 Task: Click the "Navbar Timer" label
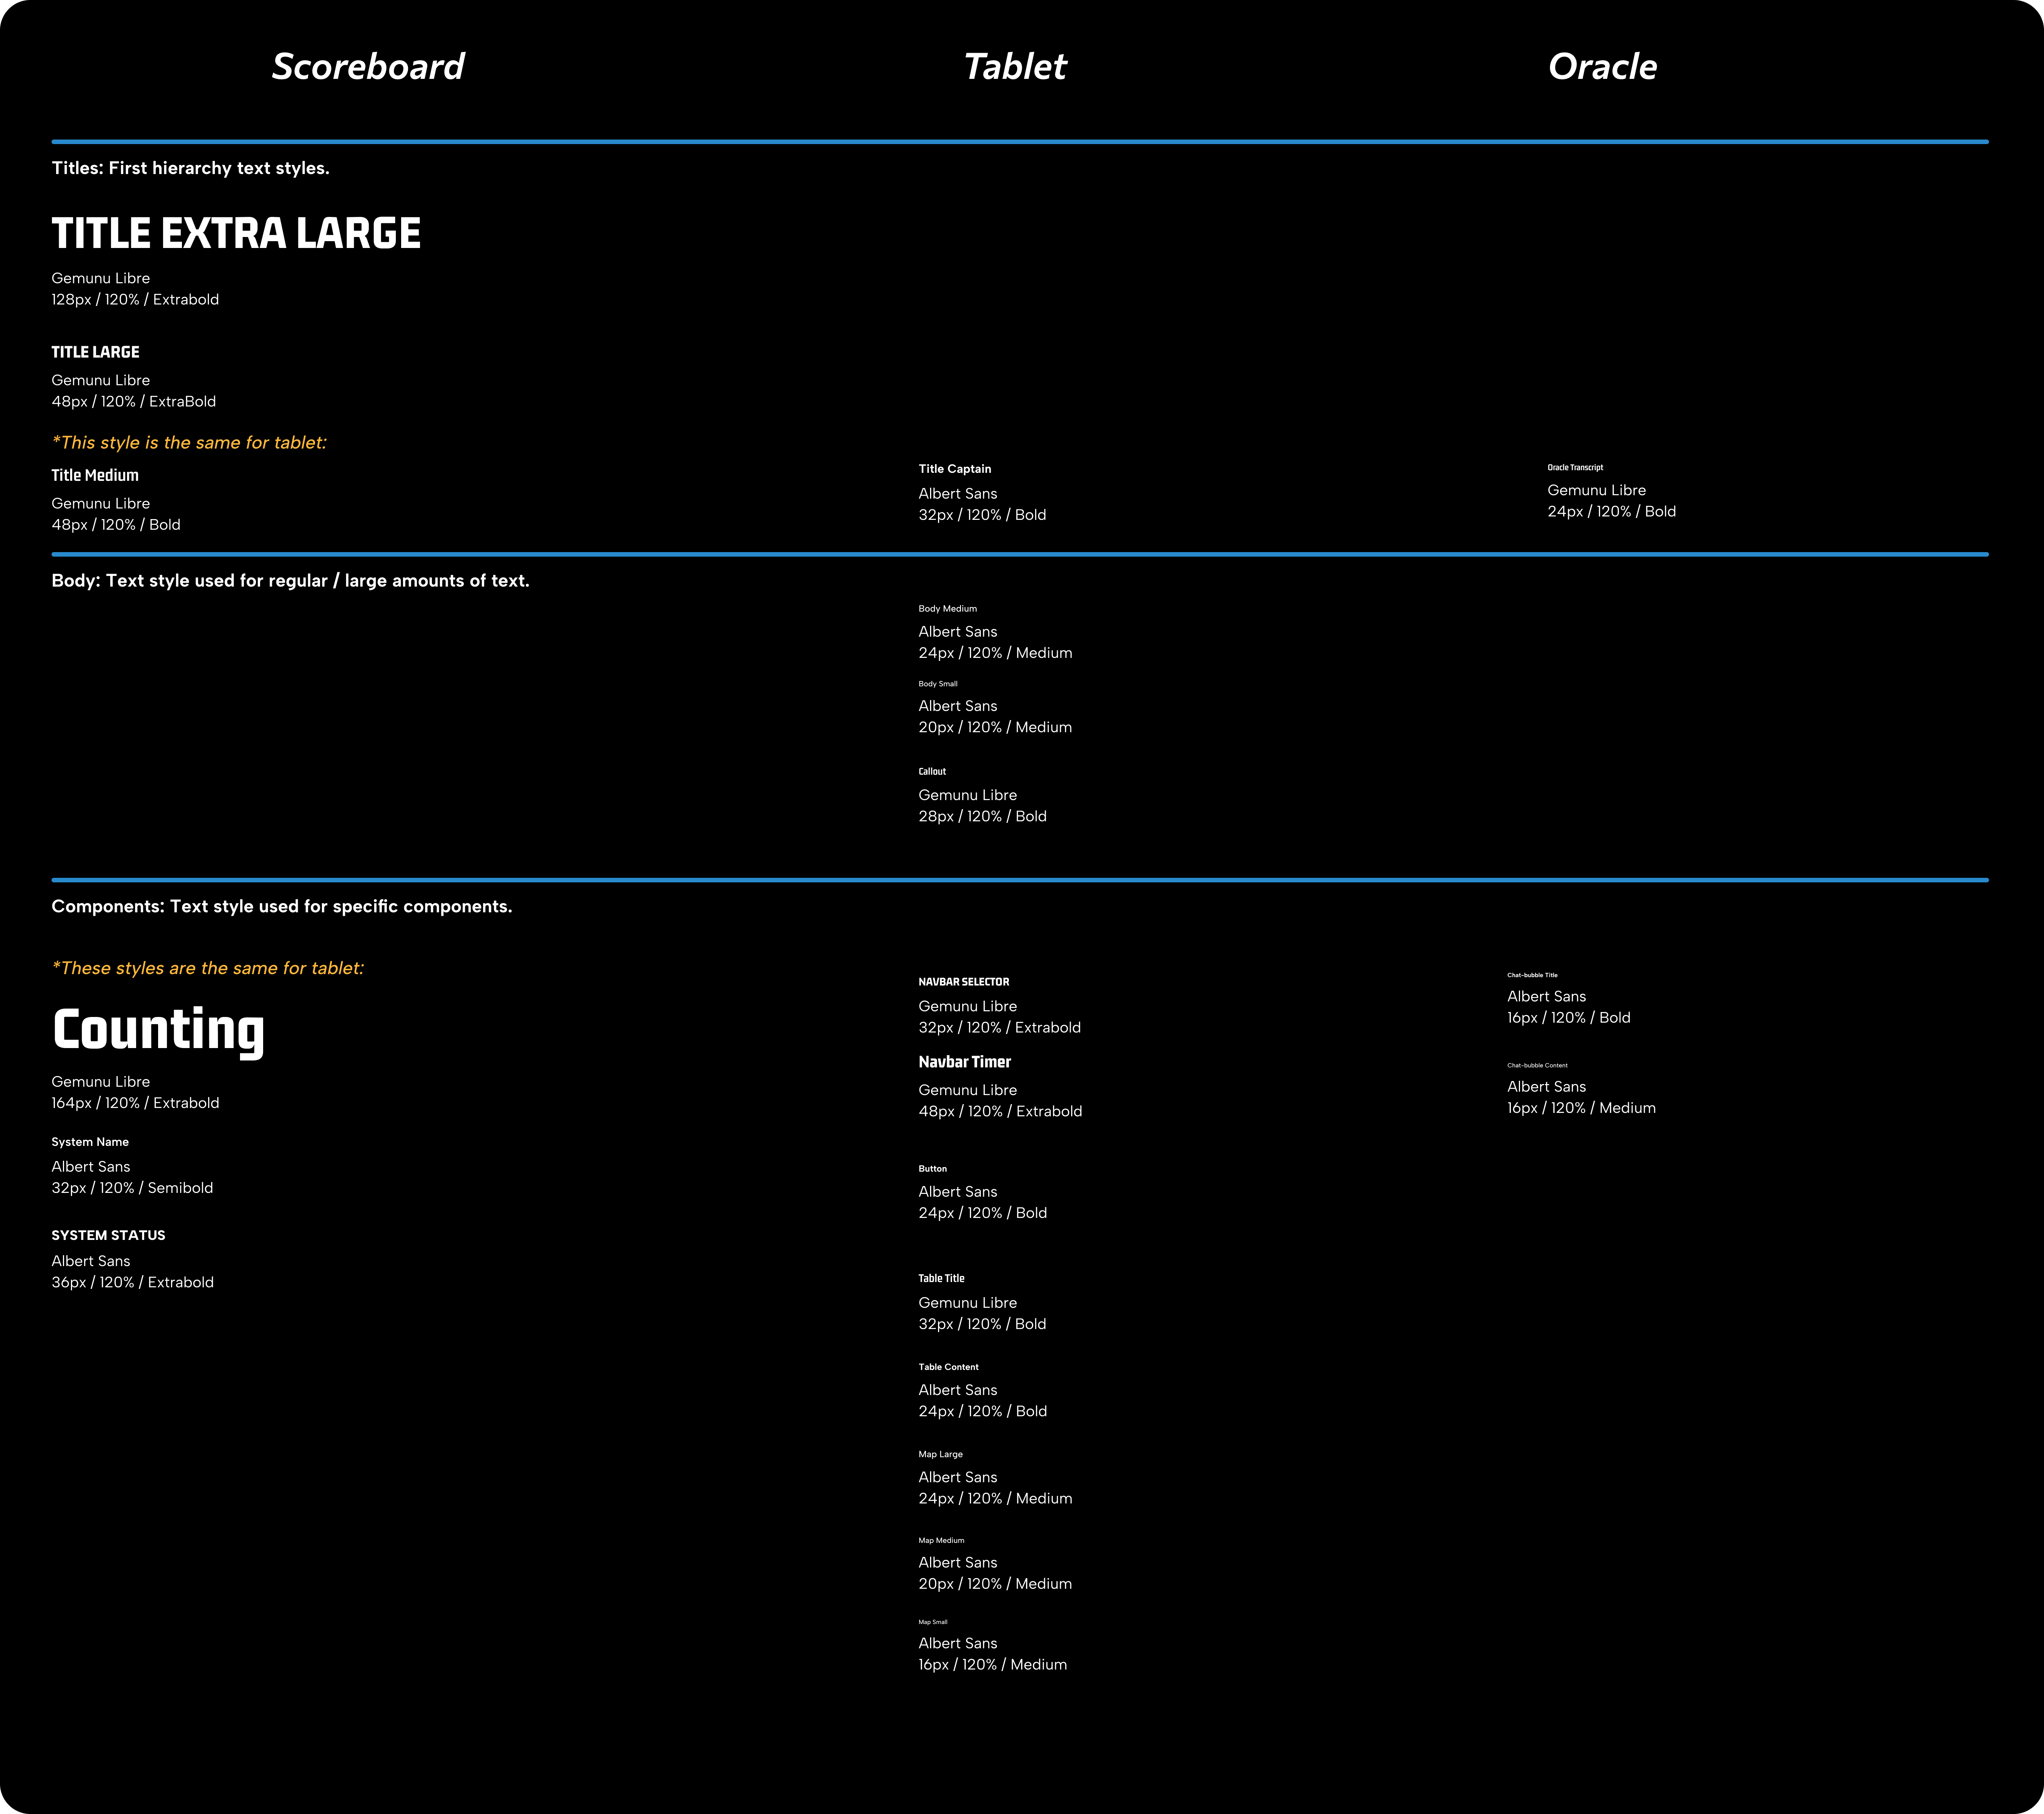pyautogui.click(x=965, y=1062)
